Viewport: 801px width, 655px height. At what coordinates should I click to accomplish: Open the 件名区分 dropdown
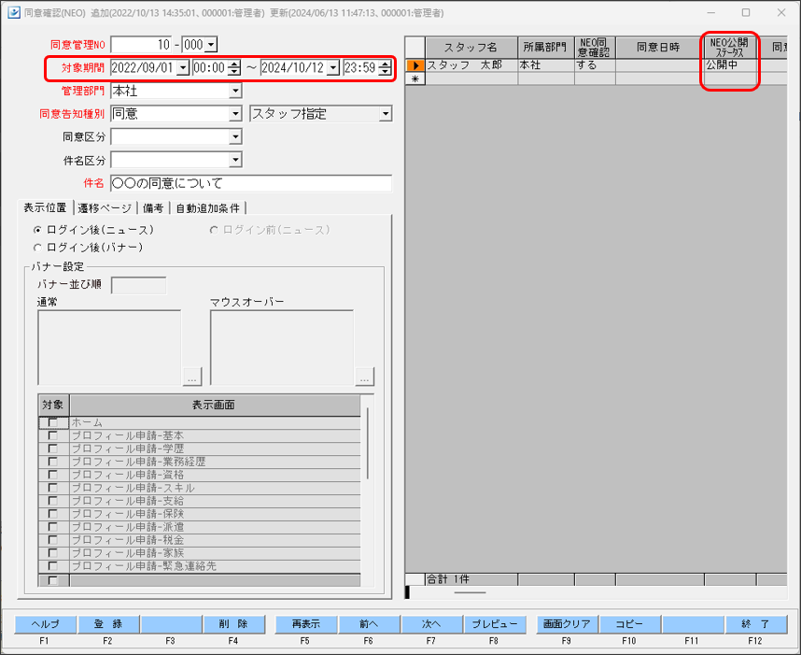235,160
